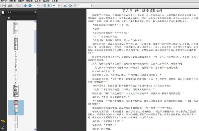Click thumbnail scrollbar down arrow

tap(35, 129)
